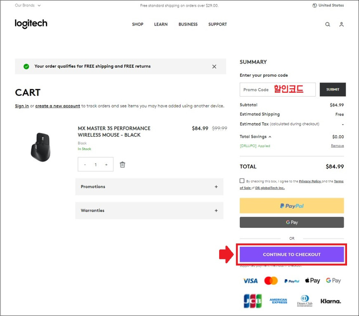Click the quantity value 1 field
The width and height of the screenshot is (359, 316).
coord(96,165)
